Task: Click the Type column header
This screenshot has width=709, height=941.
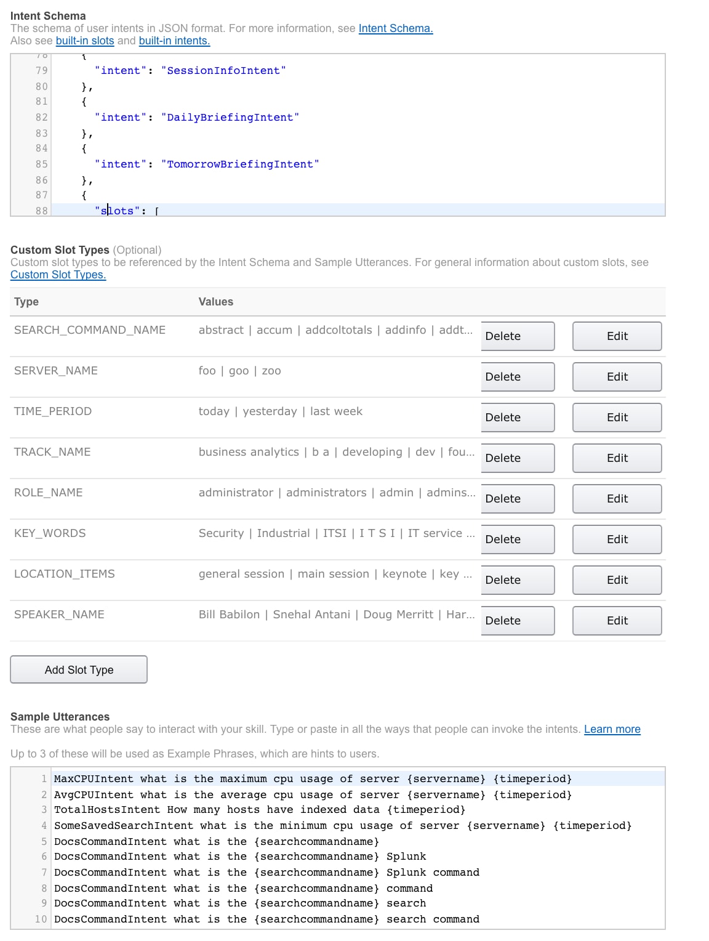Action: (x=26, y=302)
